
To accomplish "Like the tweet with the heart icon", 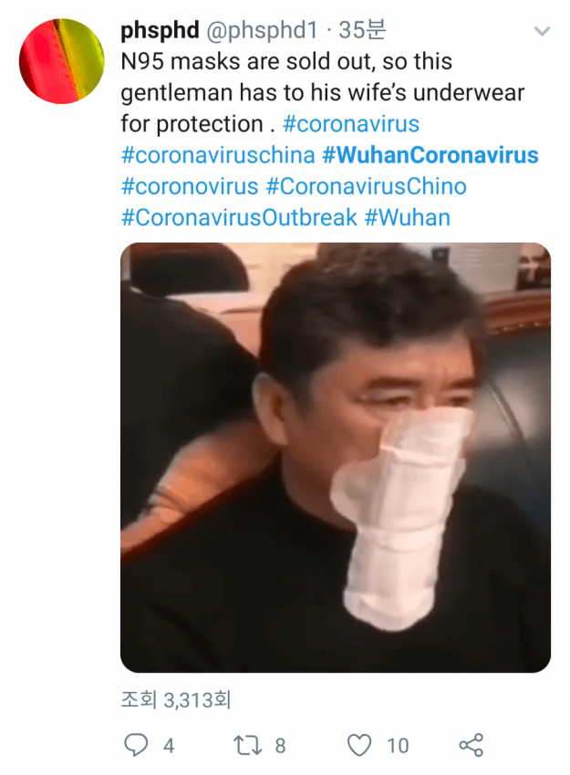I will pos(359,745).
